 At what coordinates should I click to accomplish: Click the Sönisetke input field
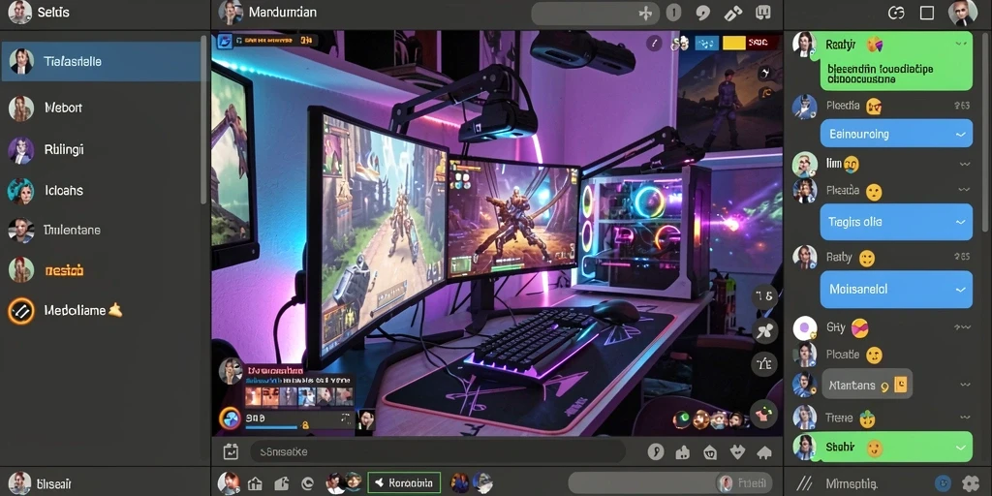click(x=438, y=451)
